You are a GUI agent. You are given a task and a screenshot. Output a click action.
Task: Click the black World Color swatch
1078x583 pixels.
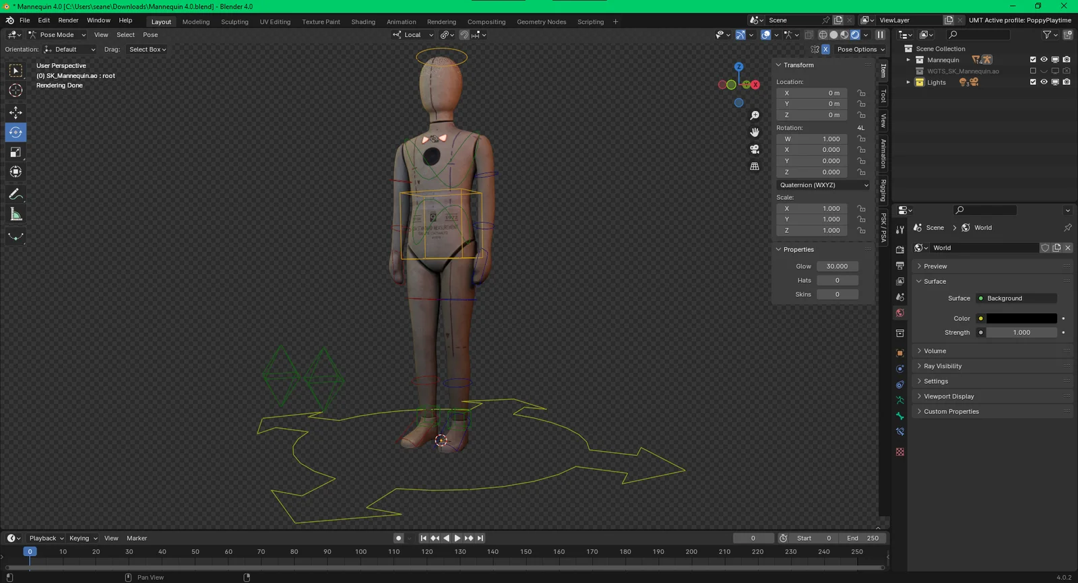(x=1021, y=318)
